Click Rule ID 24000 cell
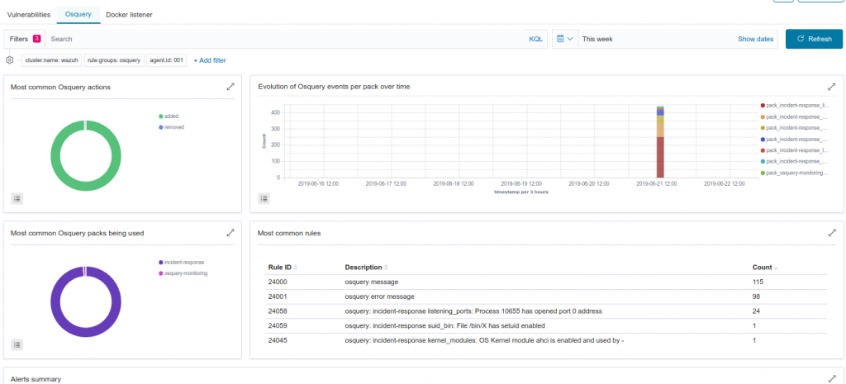The width and height of the screenshot is (846, 384). click(x=276, y=282)
